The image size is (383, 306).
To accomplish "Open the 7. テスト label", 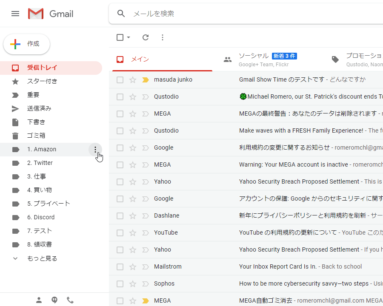I will [51, 231].
